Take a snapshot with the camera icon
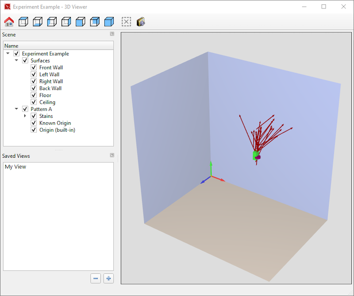This screenshot has width=354, height=296. (141, 22)
